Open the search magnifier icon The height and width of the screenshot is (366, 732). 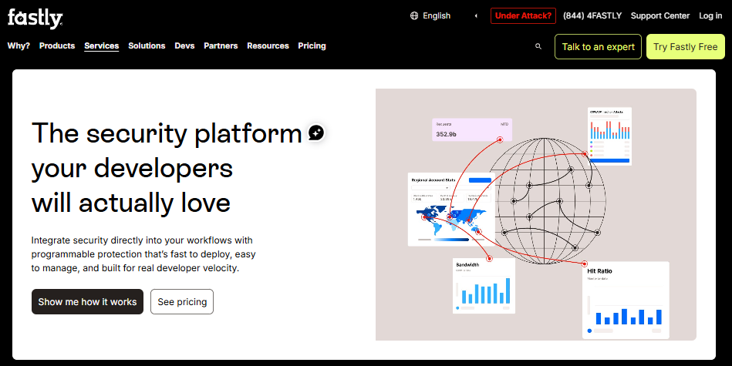(x=538, y=46)
